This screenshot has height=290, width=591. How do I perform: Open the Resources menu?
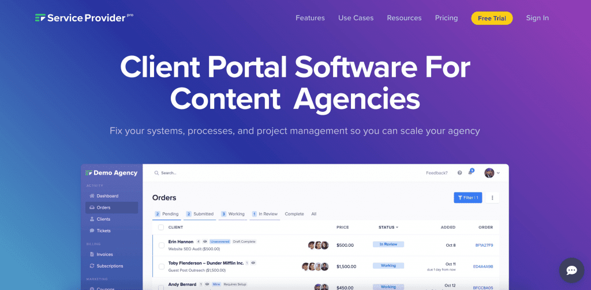(405, 18)
